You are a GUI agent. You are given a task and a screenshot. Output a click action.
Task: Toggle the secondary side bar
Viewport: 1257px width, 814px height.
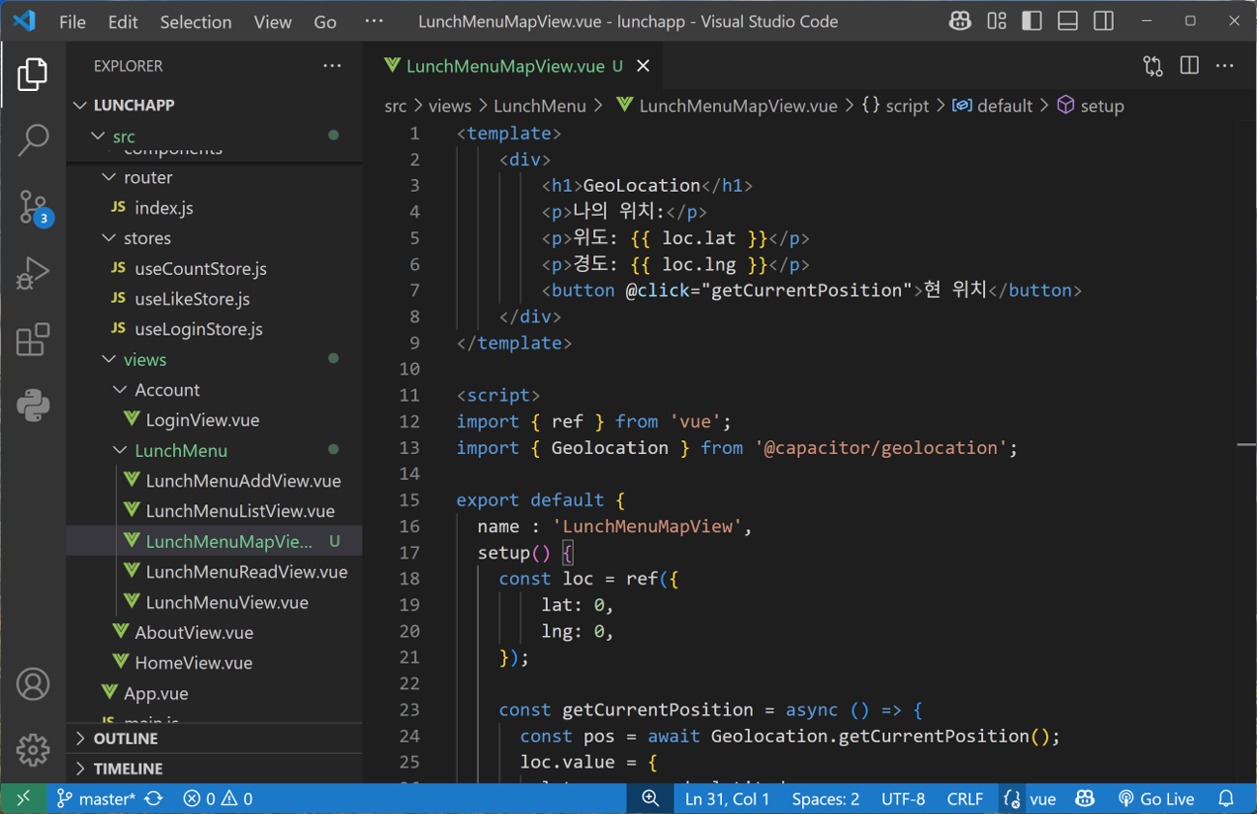(x=1104, y=21)
